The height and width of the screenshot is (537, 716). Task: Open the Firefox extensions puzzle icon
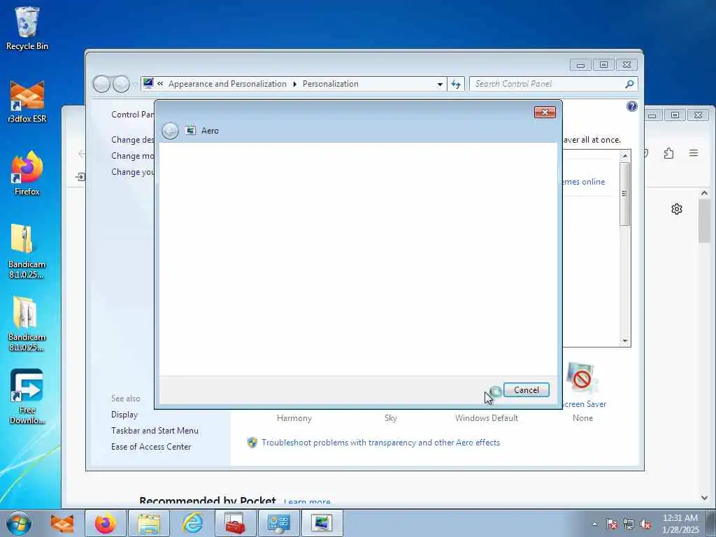(x=669, y=153)
